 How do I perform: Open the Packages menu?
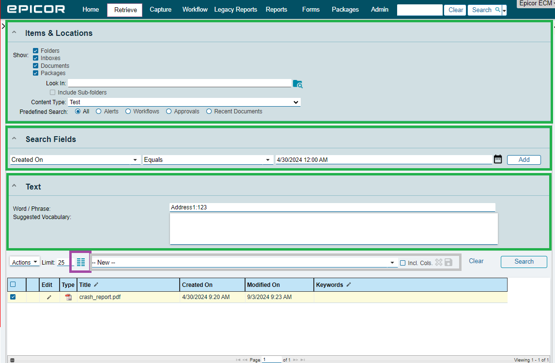(345, 10)
